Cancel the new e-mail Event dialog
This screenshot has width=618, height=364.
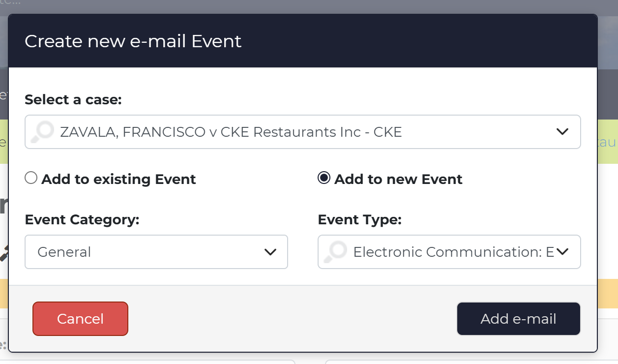pyautogui.click(x=80, y=319)
